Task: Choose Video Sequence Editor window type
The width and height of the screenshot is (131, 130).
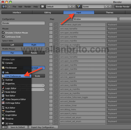Action: coord(16,99)
